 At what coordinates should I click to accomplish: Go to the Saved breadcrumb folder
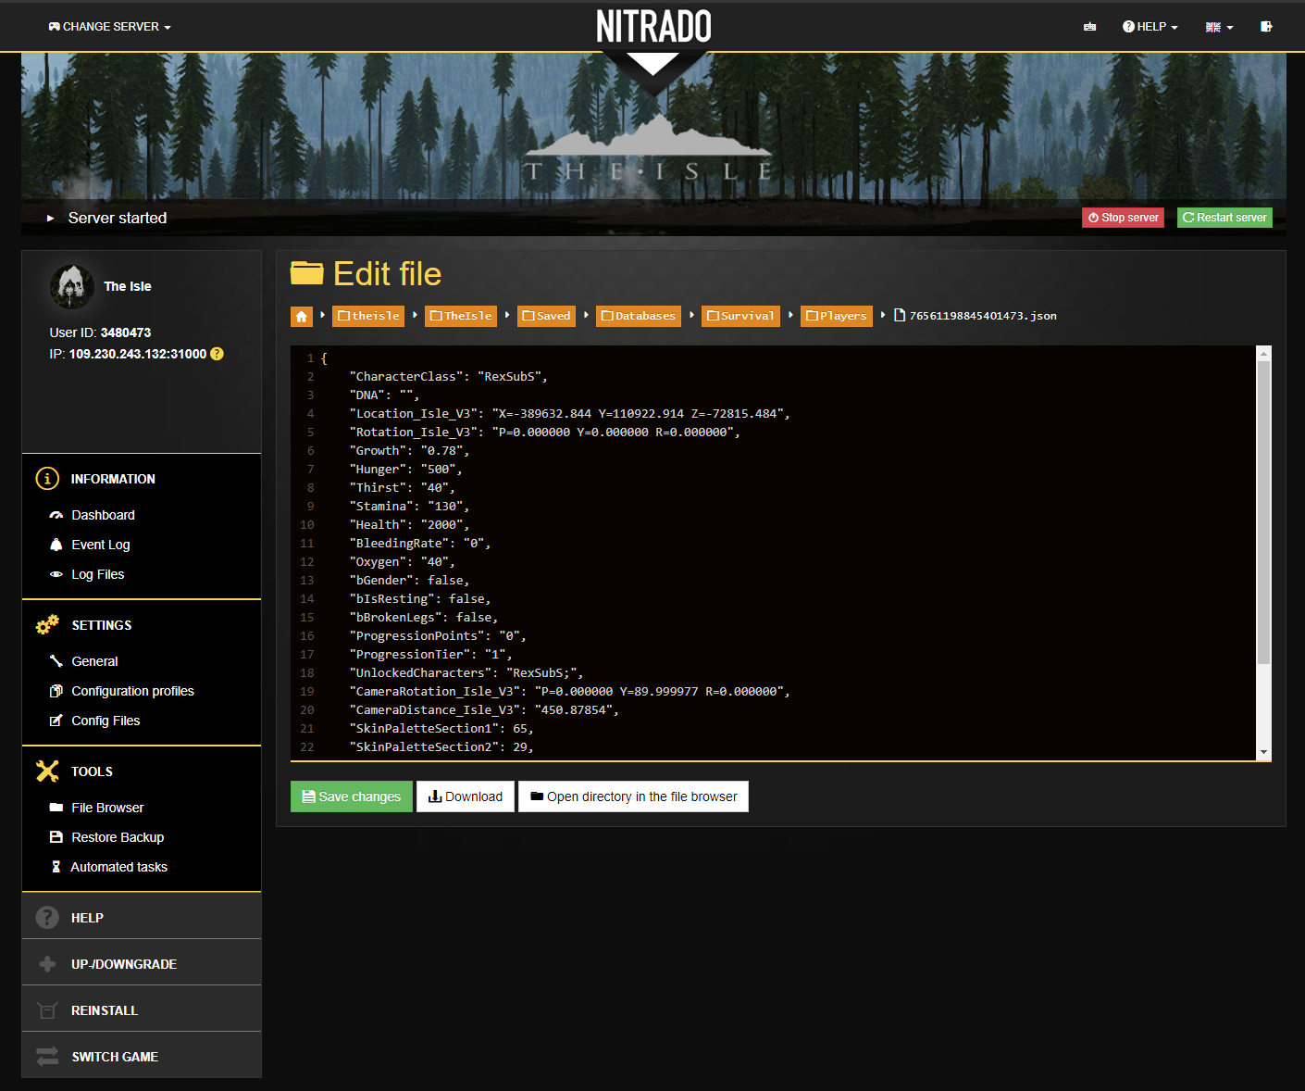click(x=546, y=317)
